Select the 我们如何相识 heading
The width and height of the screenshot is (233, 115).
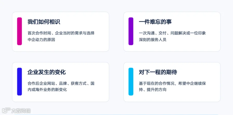[44, 22]
